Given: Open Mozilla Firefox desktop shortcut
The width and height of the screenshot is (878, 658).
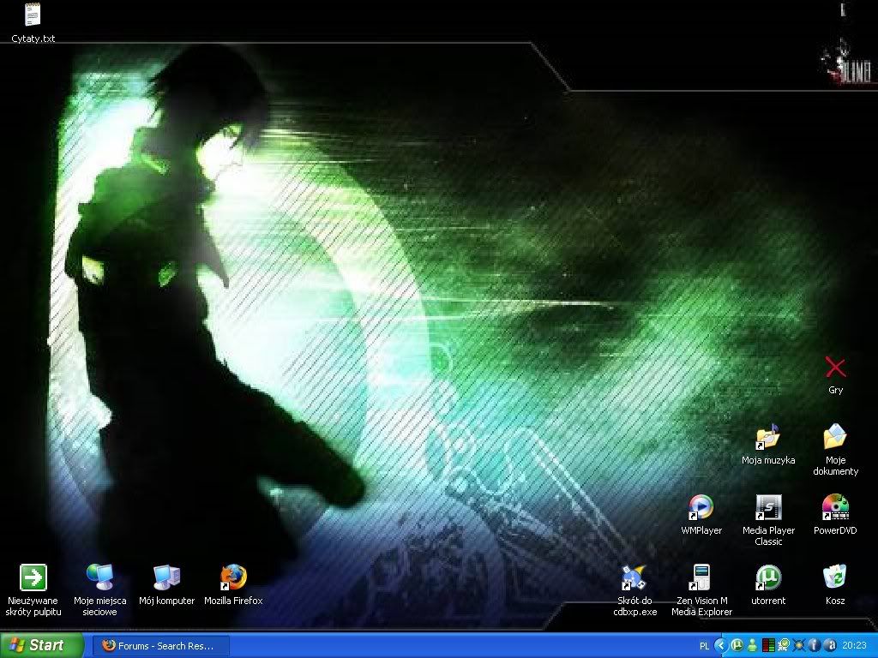Looking at the screenshot, I should [233, 577].
